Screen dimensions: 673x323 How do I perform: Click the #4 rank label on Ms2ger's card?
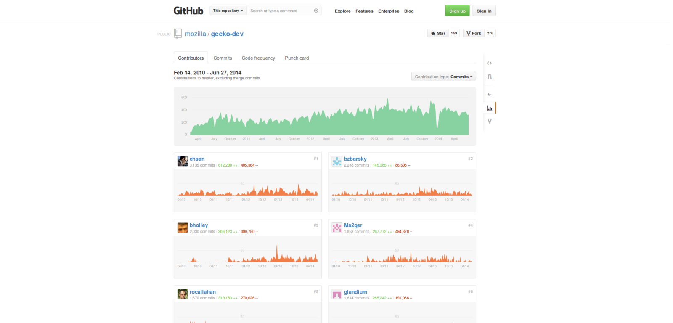click(x=470, y=225)
